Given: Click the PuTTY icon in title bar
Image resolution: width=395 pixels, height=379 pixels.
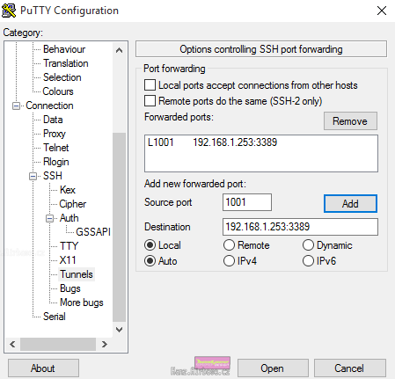Looking at the screenshot, I should tap(9, 11).
